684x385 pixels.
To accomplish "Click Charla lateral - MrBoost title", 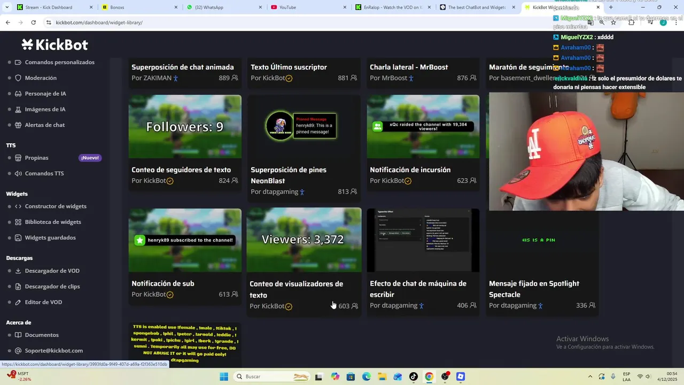I will tap(409, 67).
